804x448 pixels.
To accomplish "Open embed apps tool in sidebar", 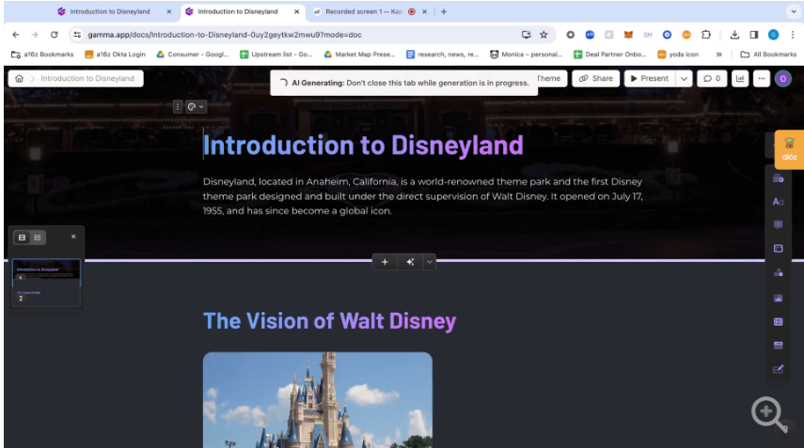I will pos(778,345).
